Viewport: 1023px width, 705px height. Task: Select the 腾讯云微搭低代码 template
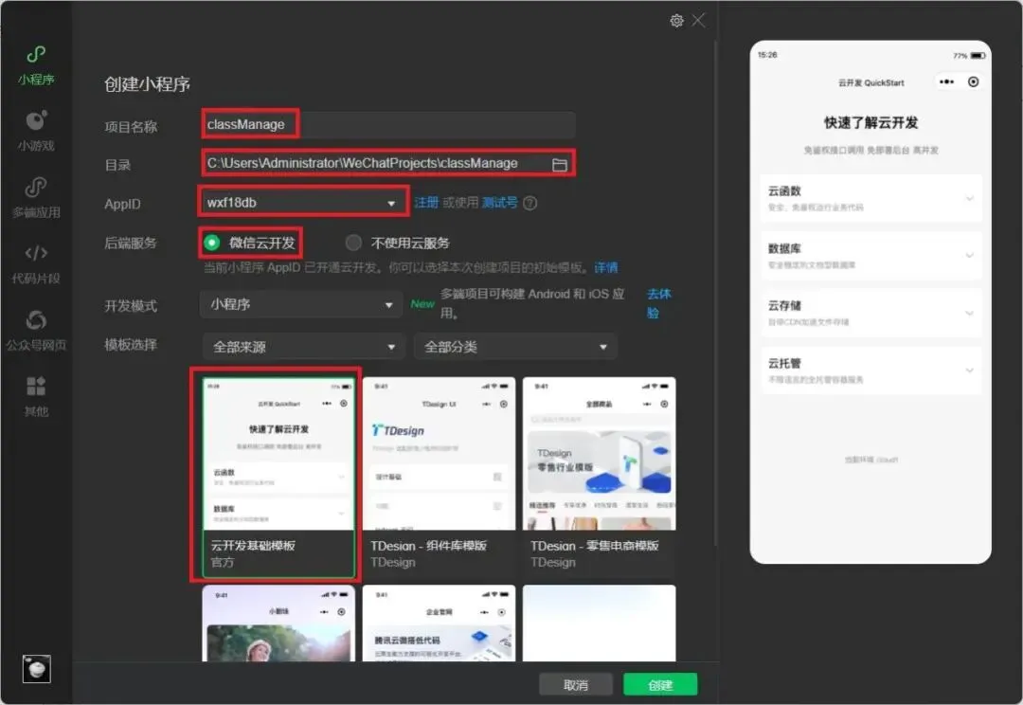pos(439,624)
